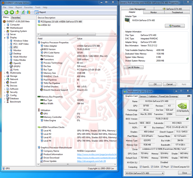Image resolution: width=193 pixels, height=178 pixels.
Task: Click the Report toolbar button
Action: click(40, 12)
